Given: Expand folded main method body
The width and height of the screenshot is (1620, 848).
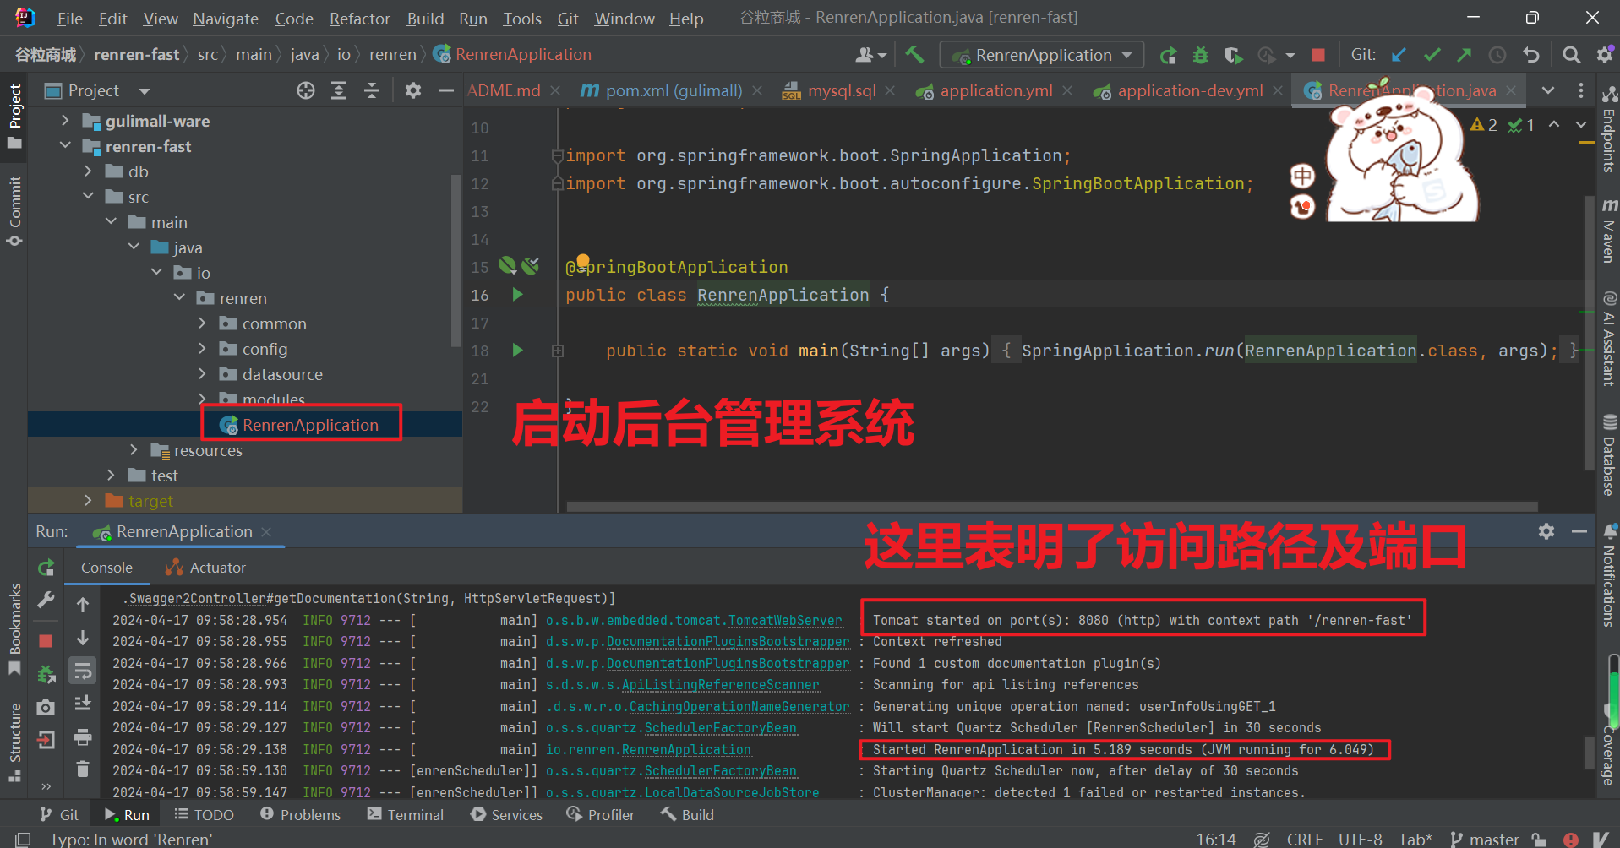Looking at the screenshot, I should pyautogui.click(x=558, y=351).
